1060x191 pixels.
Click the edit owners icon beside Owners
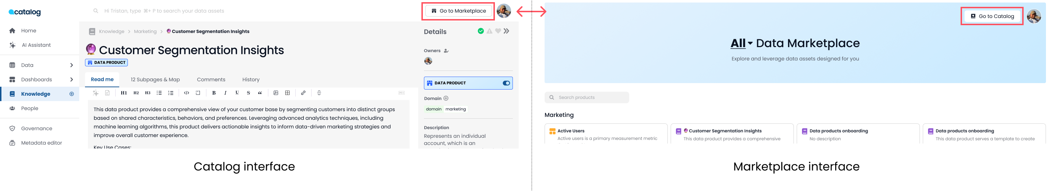tap(446, 51)
